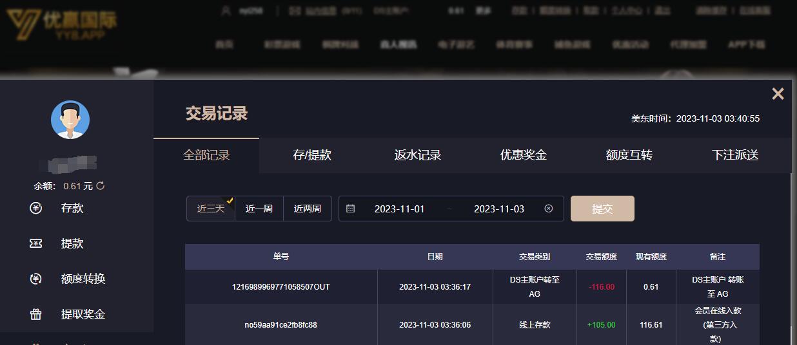
Task: Click the 备注 column header
Action: click(718, 256)
